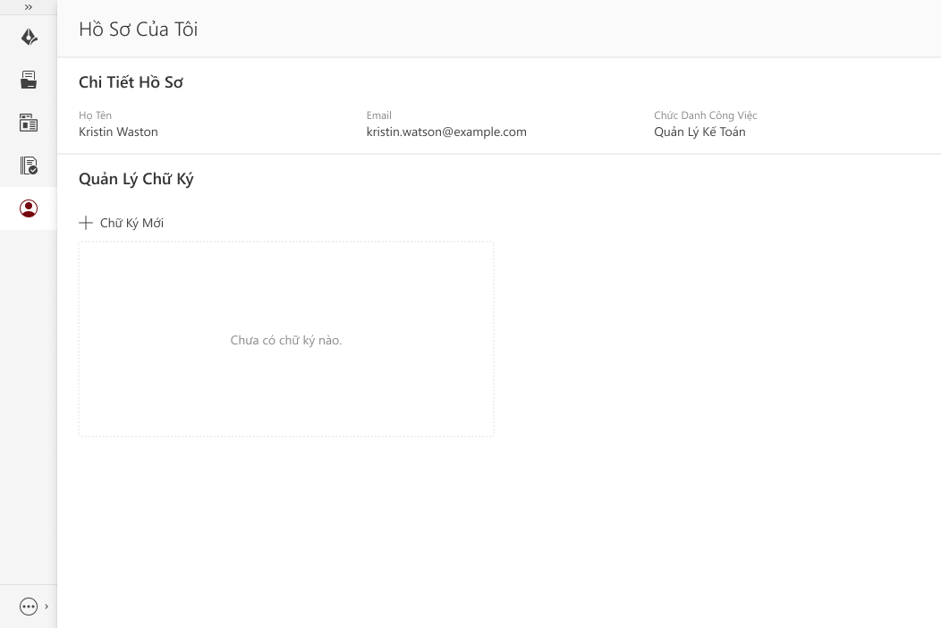Click the email kristin.watson@example.com
The image size is (941, 628).
click(446, 132)
